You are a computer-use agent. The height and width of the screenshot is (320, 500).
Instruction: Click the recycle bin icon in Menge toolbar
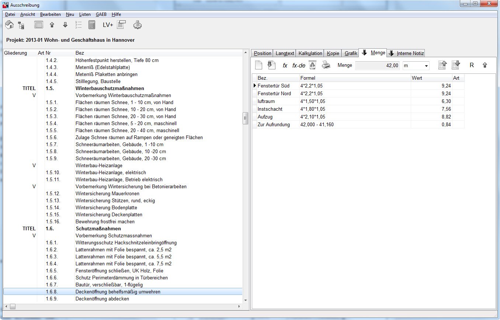click(313, 65)
